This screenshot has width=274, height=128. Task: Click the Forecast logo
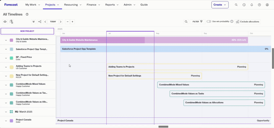11,5
